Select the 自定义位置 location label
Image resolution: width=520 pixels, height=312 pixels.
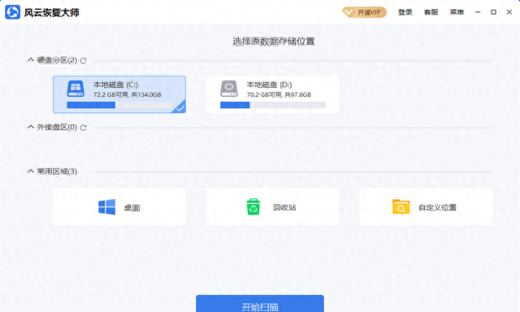[437, 207]
